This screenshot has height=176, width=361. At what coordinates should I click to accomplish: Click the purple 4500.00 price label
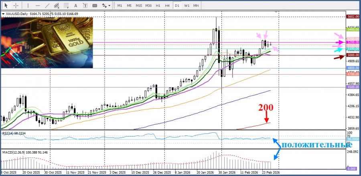point(353,87)
